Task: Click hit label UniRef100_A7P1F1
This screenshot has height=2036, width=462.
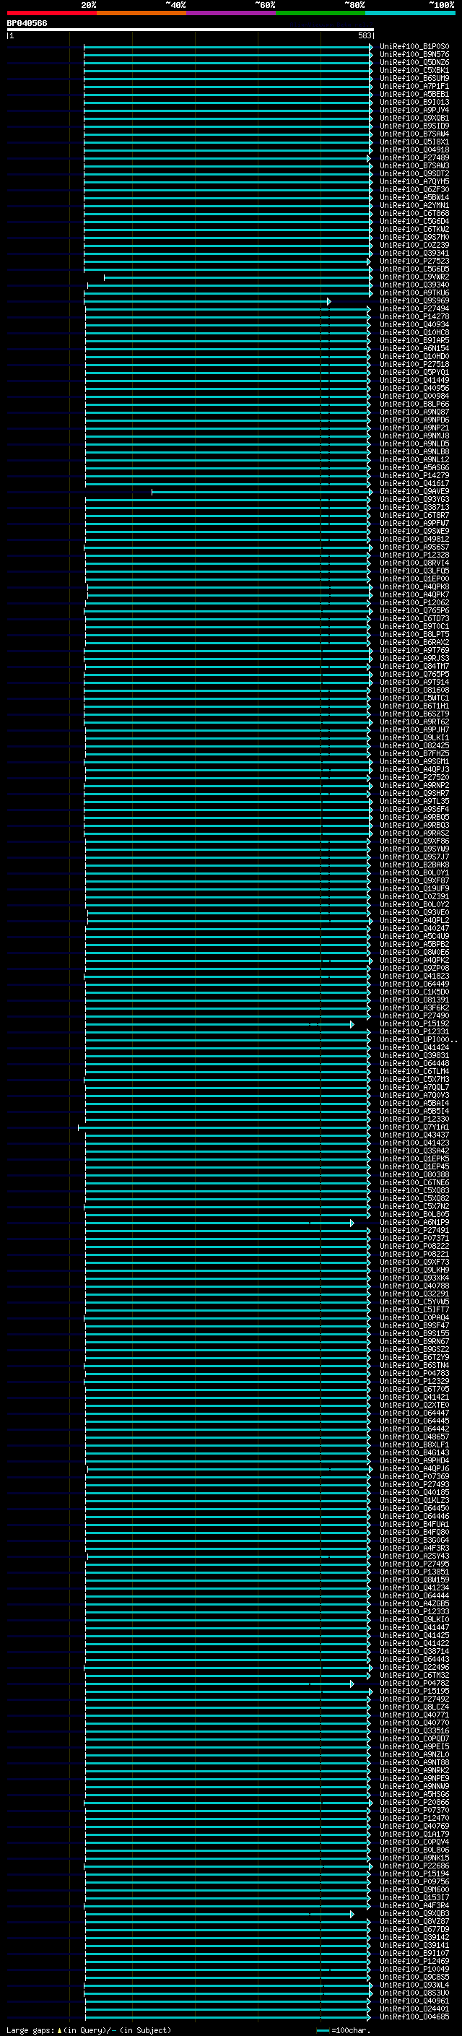Action: click(414, 86)
